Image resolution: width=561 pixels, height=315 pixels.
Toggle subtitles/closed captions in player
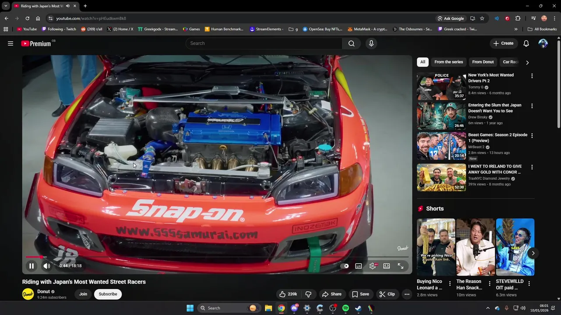359,266
